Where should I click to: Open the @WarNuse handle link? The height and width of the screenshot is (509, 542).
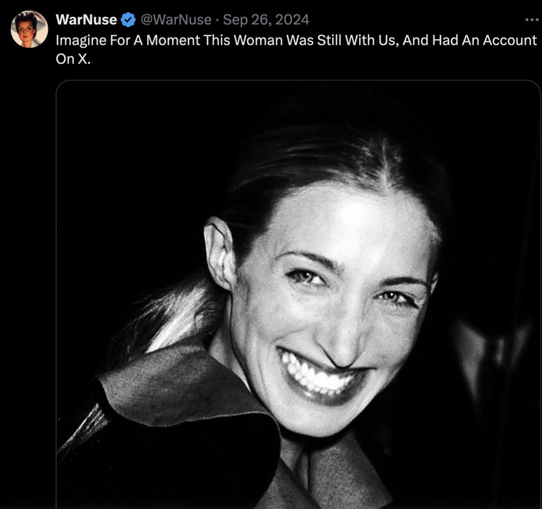176,20
